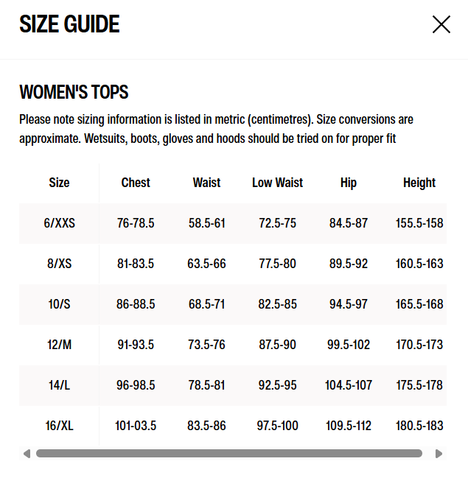468x492 pixels.
Task: Click the Size Guide title
Action: [x=69, y=24]
